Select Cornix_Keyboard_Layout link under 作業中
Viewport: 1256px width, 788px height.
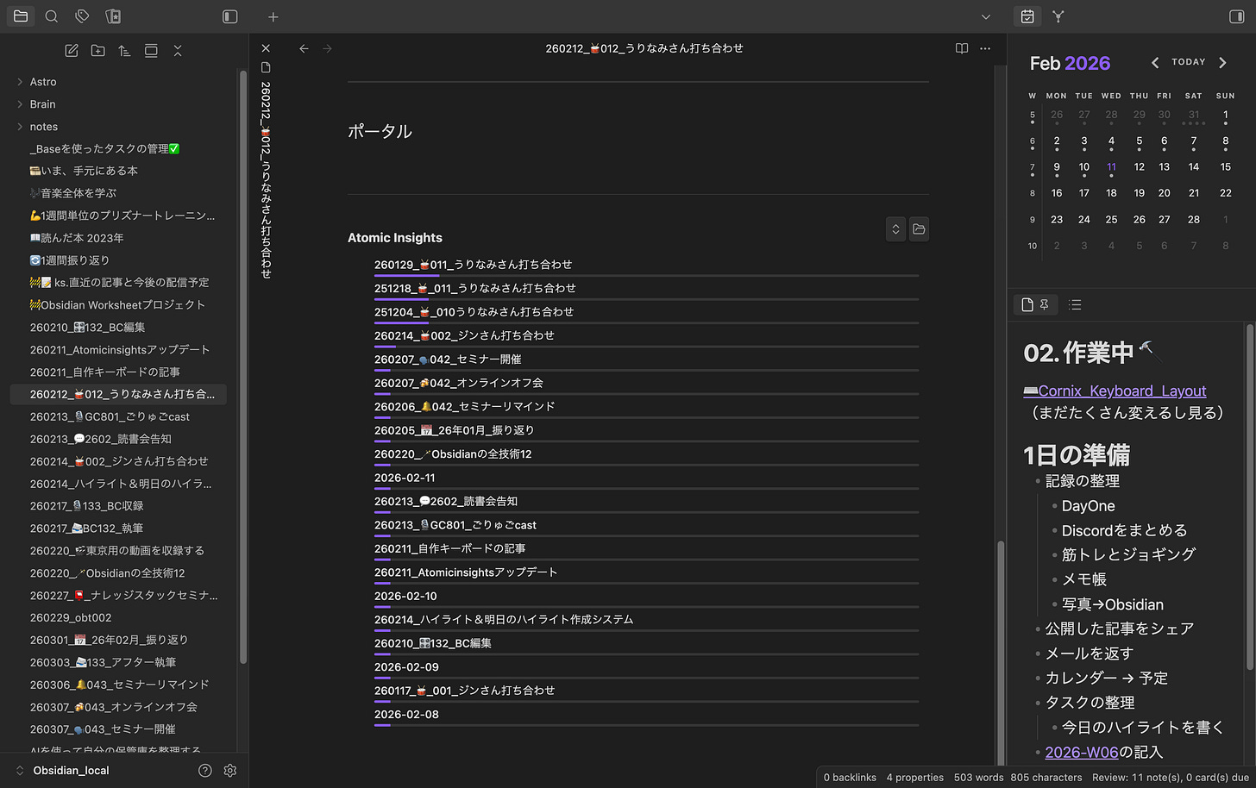[x=1121, y=391]
